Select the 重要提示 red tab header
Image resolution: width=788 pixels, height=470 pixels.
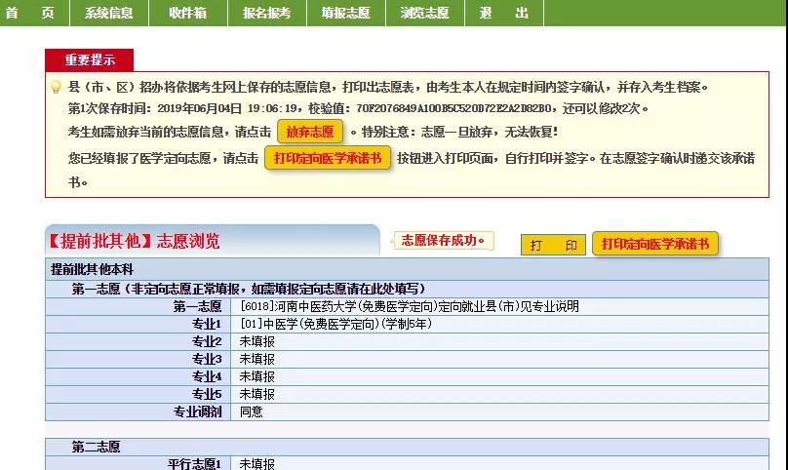(90, 59)
